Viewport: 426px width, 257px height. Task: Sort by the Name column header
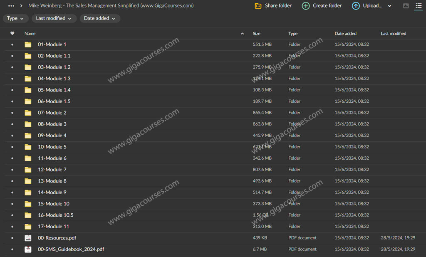(x=30, y=33)
